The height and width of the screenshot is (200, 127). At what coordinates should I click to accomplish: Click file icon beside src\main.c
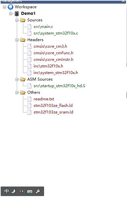point(29,27)
